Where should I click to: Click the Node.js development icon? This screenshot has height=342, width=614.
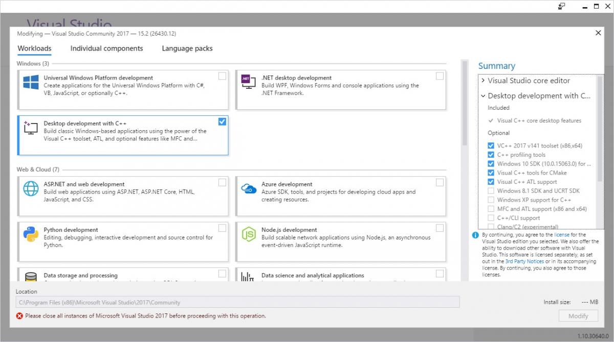click(x=248, y=234)
